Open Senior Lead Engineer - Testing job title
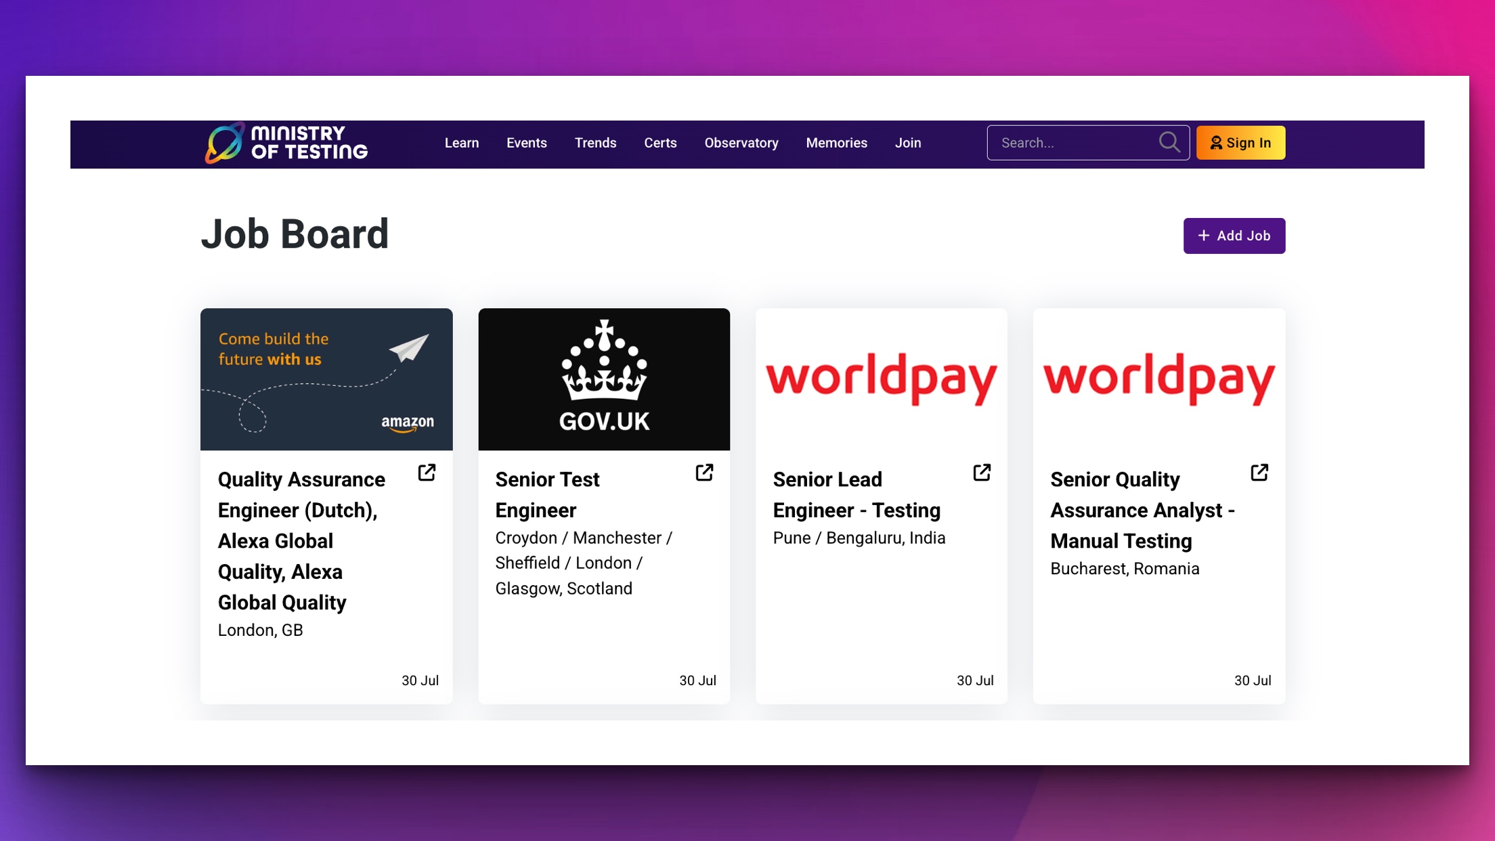Image resolution: width=1495 pixels, height=841 pixels. tap(857, 495)
